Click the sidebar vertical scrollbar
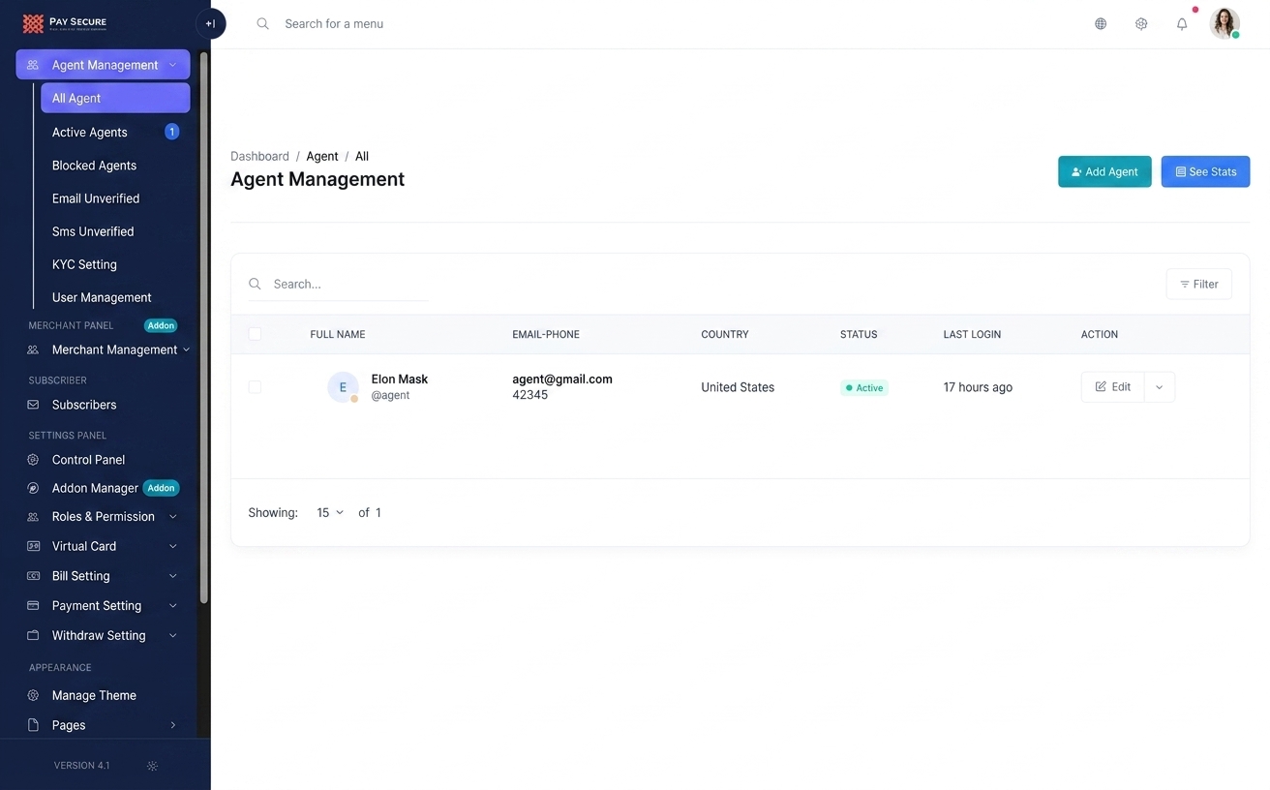The width and height of the screenshot is (1270, 790). [x=203, y=329]
